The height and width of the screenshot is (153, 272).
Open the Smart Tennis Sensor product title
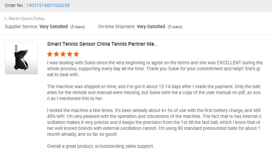coord(102,44)
